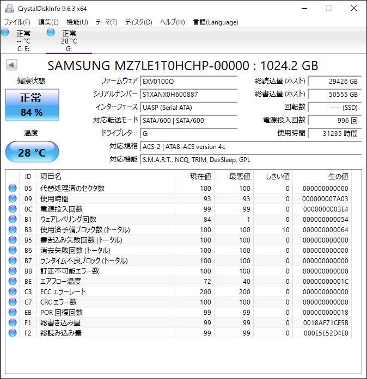Screen dimensions: 367x379
Task: Click the 28 °C temperature button
Action: [x=32, y=152]
